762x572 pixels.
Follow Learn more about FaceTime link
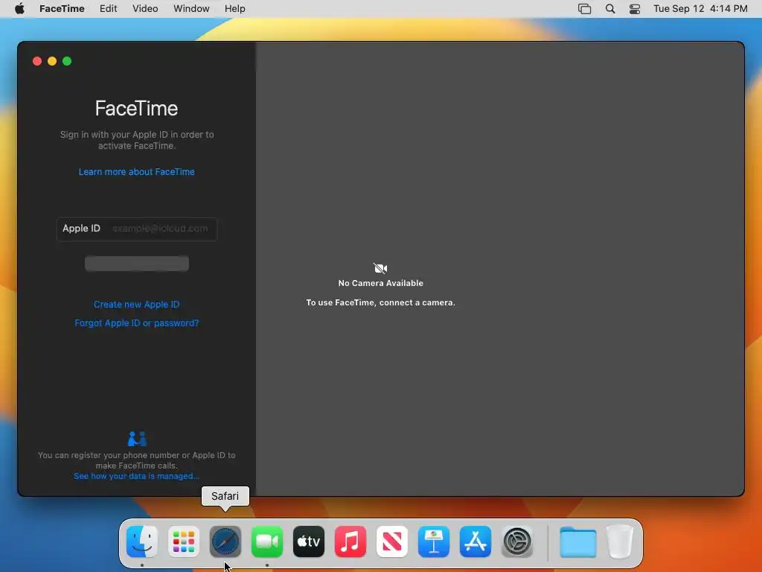137,172
